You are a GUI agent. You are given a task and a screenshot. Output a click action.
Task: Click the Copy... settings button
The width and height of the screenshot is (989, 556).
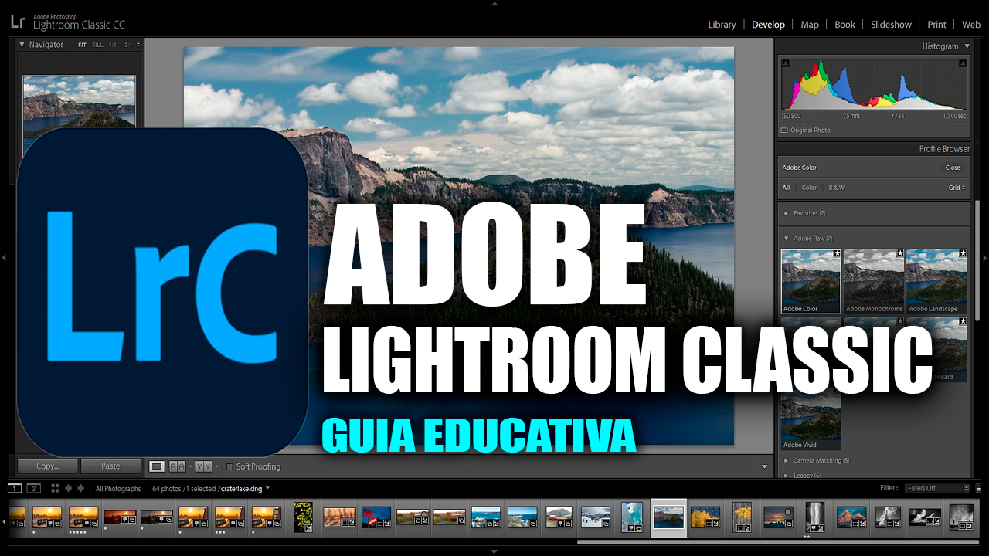48,466
